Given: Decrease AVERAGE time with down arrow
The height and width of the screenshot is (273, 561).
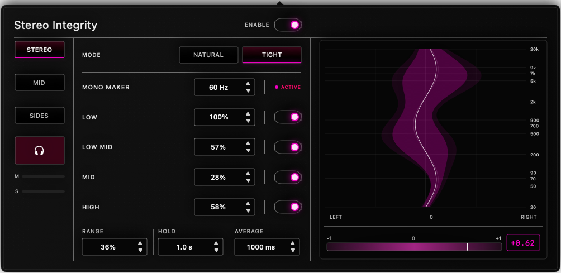Looking at the screenshot, I should pyautogui.click(x=293, y=251).
